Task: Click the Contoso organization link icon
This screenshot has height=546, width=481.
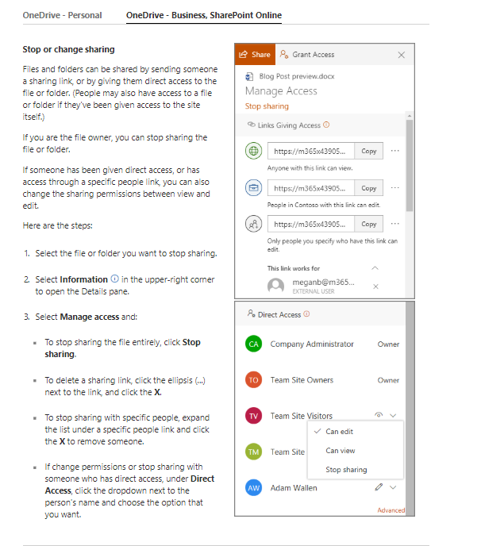Action: pos(253,187)
